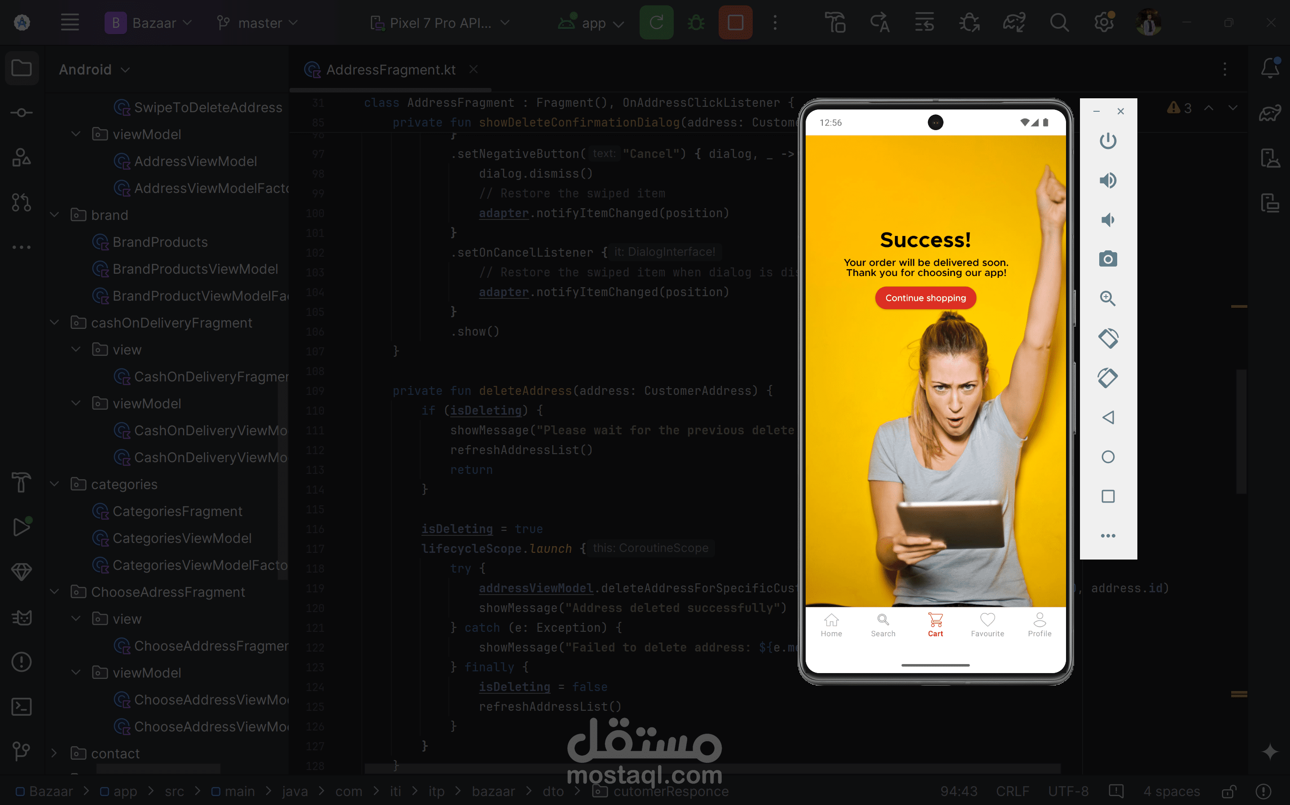Open the CategoriesViewModel file
This screenshot has width=1290, height=805.
tap(181, 538)
